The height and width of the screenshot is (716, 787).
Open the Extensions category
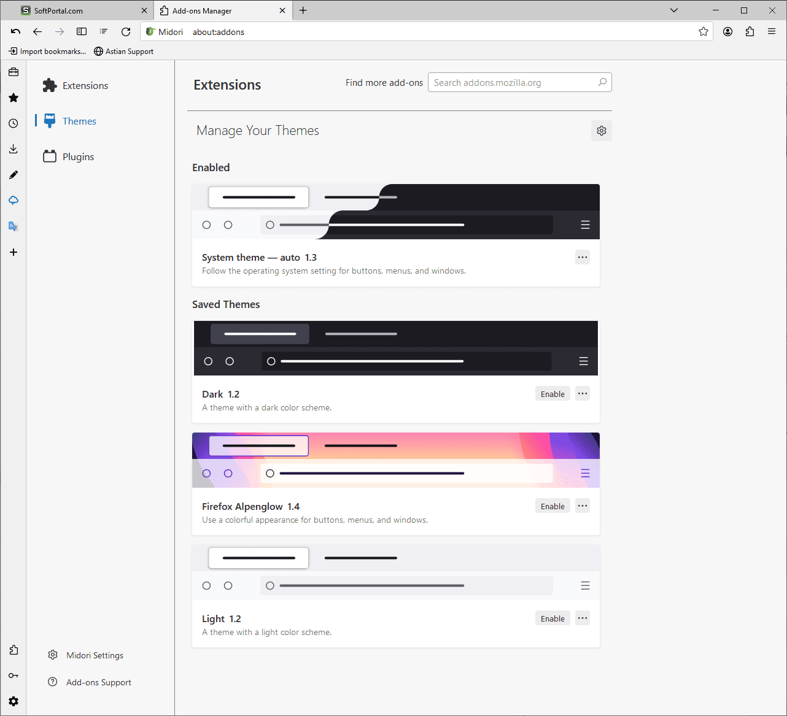point(76,86)
